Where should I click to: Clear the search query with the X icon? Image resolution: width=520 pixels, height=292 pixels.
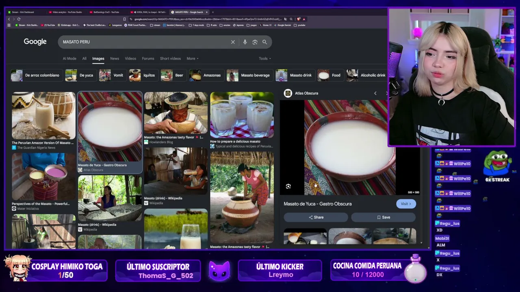tap(233, 42)
